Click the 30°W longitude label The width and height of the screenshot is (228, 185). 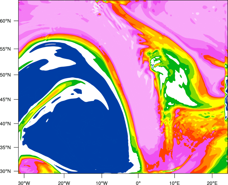[x=24, y=183]
